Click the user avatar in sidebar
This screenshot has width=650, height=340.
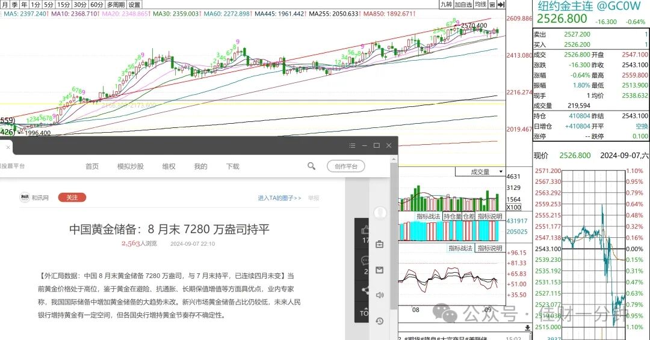pyautogui.click(x=380, y=213)
